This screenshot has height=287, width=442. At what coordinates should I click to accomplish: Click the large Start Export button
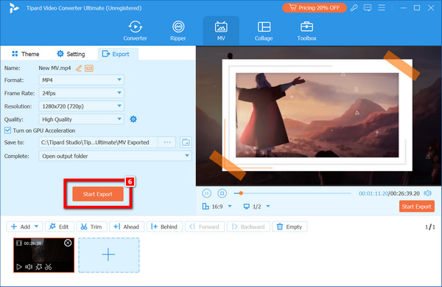pos(98,194)
